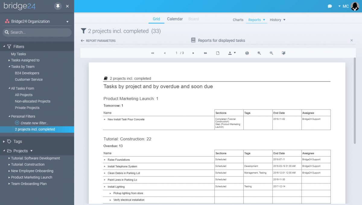Select Customer Service team
The width and height of the screenshot is (362, 205).
click(29, 79)
